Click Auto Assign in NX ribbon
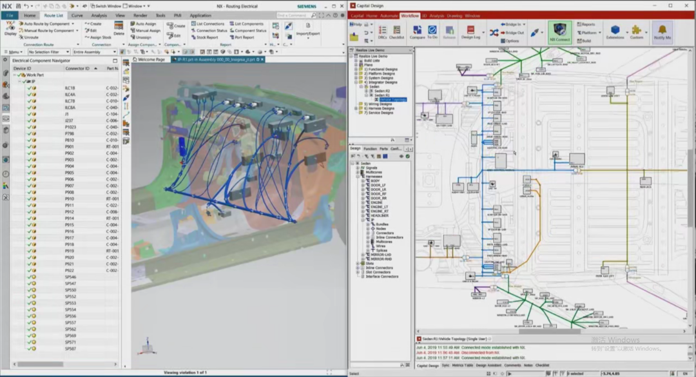Viewport: 696px width, 377px height. [143, 24]
